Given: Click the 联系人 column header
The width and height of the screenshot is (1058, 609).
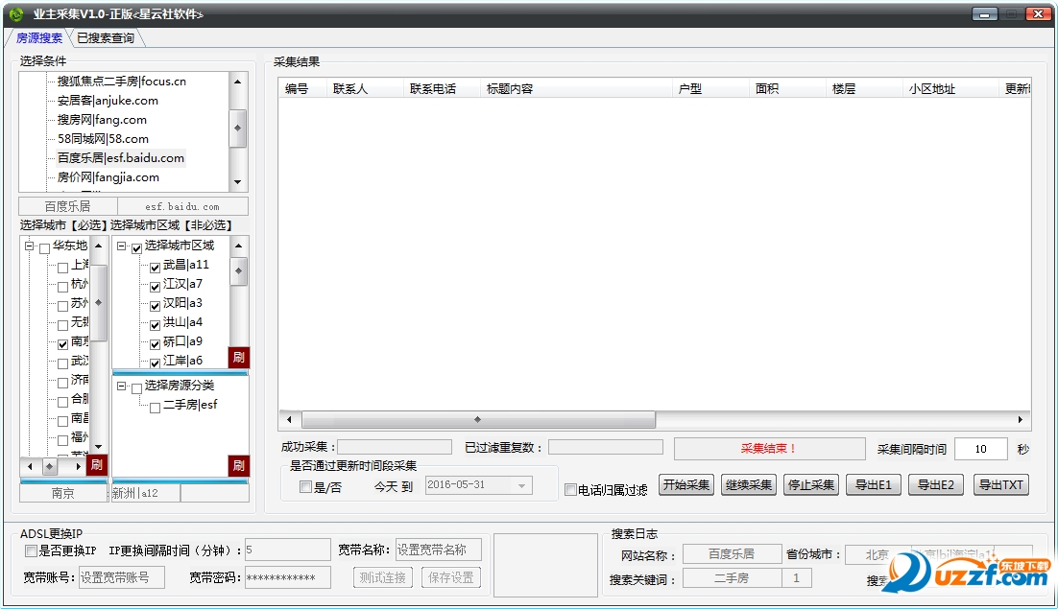Looking at the screenshot, I should (365, 88).
